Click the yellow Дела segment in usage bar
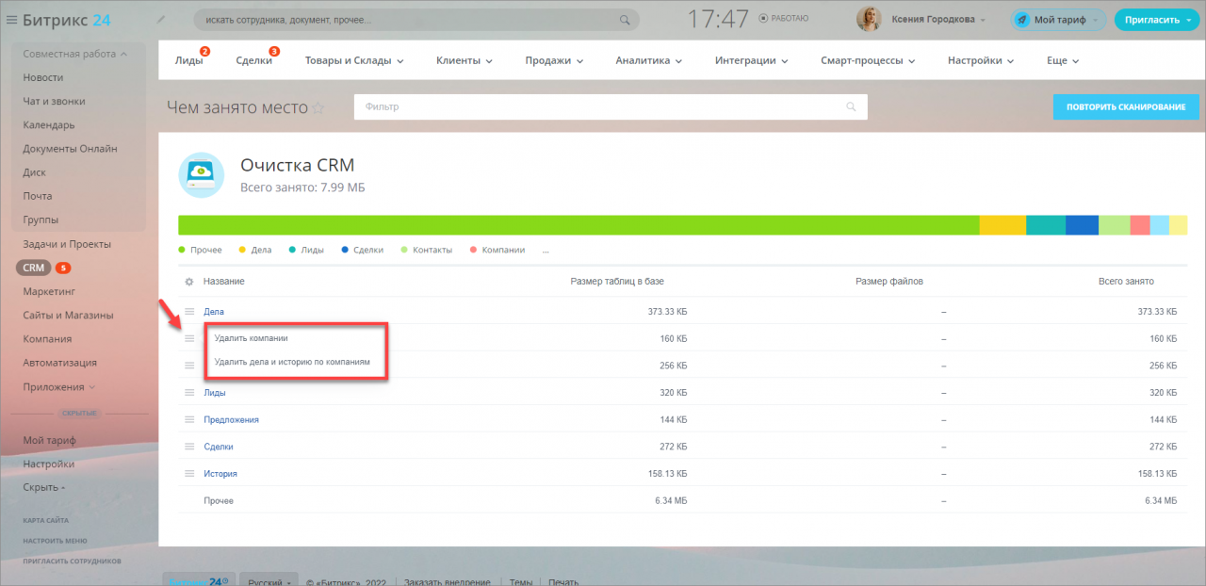The image size is (1206, 586). (1002, 225)
